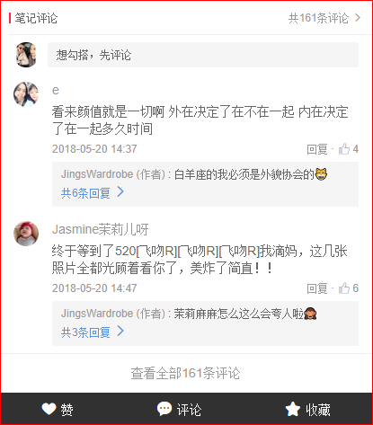Screen dimensions: 373x425
Task: Click the 笔记评论 section heading
Action: (36, 18)
